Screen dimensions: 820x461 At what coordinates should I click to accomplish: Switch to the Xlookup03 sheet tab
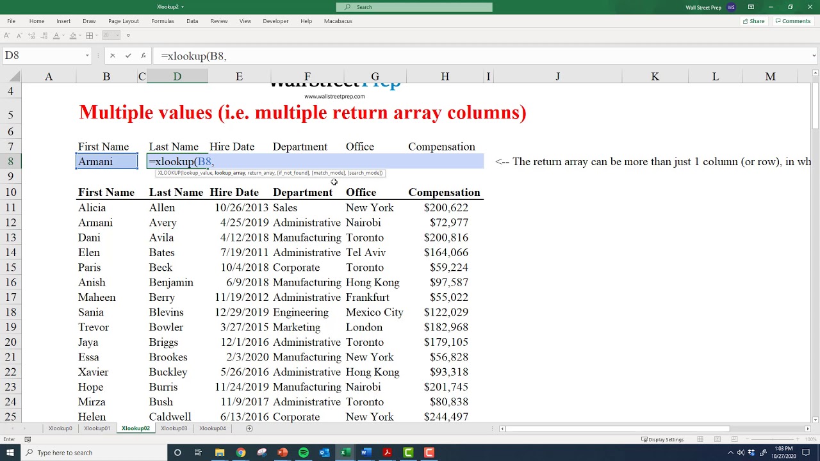pos(174,428)
